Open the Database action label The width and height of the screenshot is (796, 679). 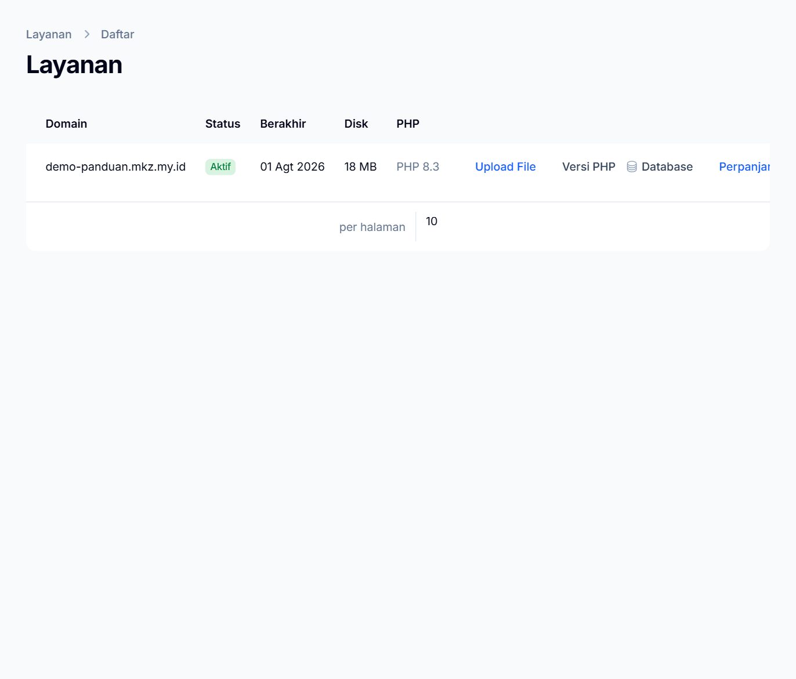[x=667, y=167]
